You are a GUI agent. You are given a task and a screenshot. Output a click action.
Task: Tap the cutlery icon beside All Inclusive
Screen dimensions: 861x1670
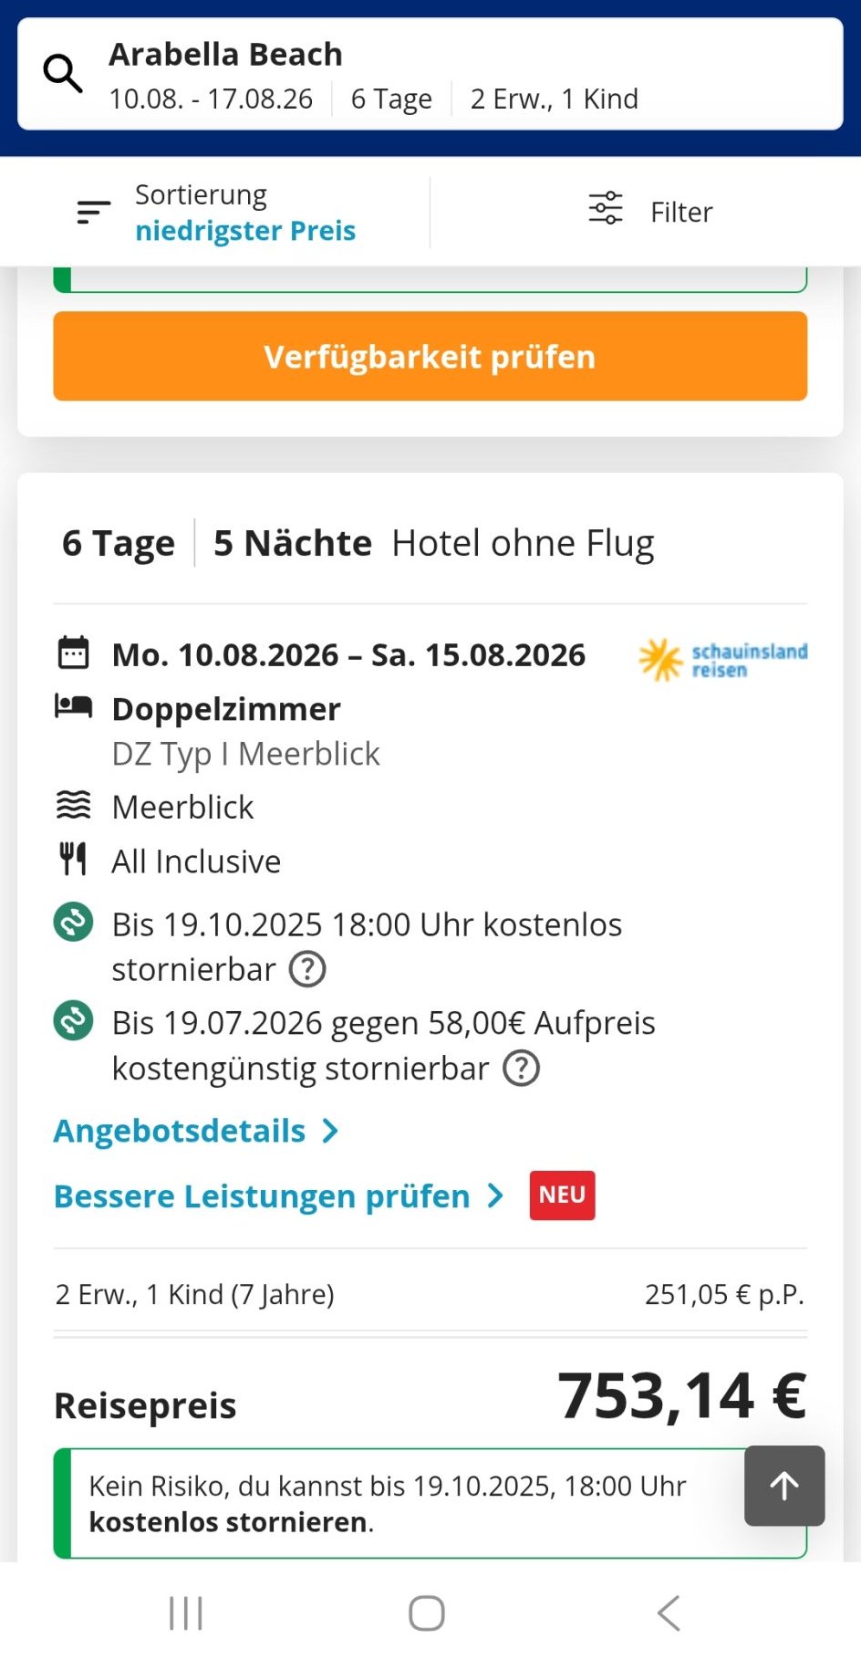[73, 860]
